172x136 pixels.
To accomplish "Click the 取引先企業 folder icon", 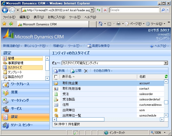I will [x=56, y=83].
